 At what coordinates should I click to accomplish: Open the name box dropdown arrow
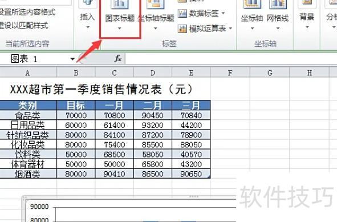pyautogui.click(x=72, y=59)
